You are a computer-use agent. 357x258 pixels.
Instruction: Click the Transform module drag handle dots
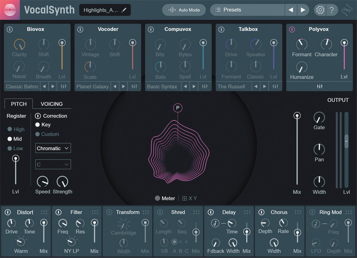pyautogui.click(x=146, y=212)
